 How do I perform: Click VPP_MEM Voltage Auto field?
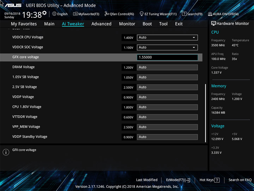167,127
